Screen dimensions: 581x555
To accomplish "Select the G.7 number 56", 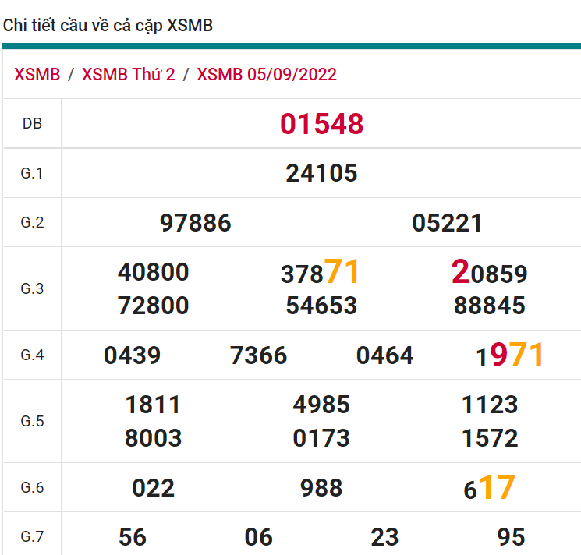I will 133,536.
